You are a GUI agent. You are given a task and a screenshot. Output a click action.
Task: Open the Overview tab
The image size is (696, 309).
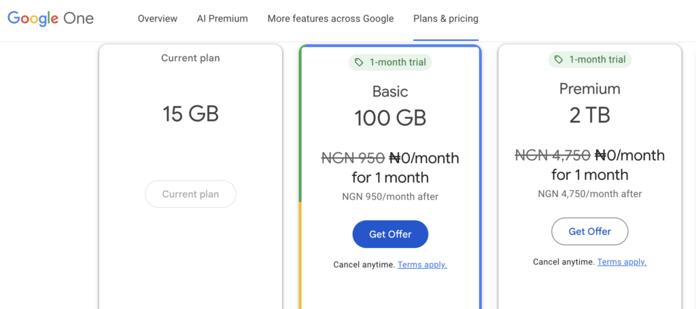click(157, 19)
